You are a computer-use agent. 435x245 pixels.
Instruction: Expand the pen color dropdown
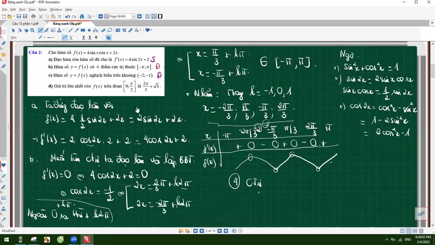tap(45, 37)
